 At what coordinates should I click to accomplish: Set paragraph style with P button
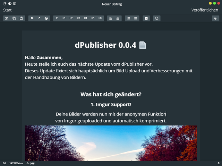[57, 18]
